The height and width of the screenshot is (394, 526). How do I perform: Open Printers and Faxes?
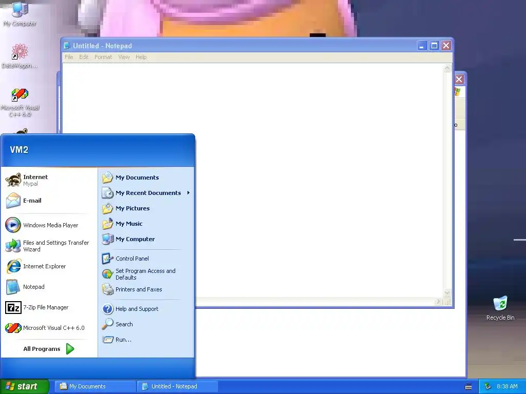tap(146, 289)
